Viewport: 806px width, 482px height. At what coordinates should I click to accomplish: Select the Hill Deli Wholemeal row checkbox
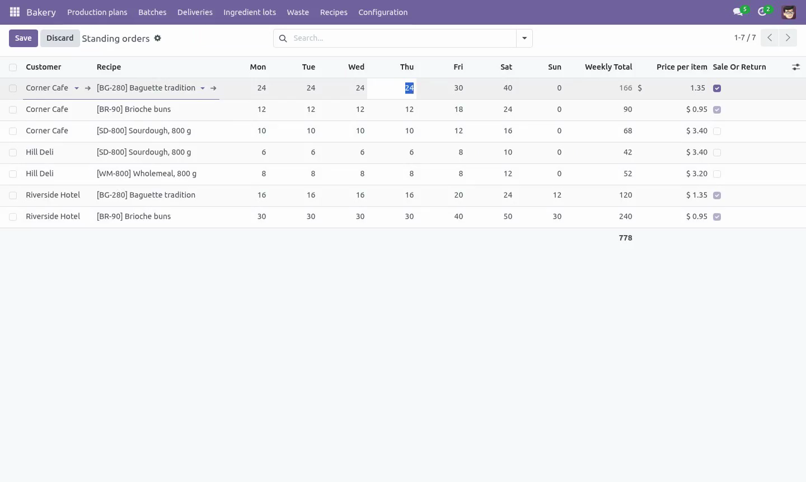tap(13, 174)
